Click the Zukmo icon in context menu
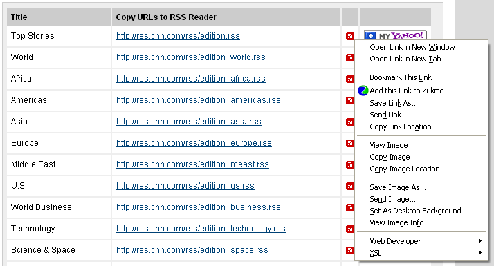 pyautogui.click(x=363, y=91)
